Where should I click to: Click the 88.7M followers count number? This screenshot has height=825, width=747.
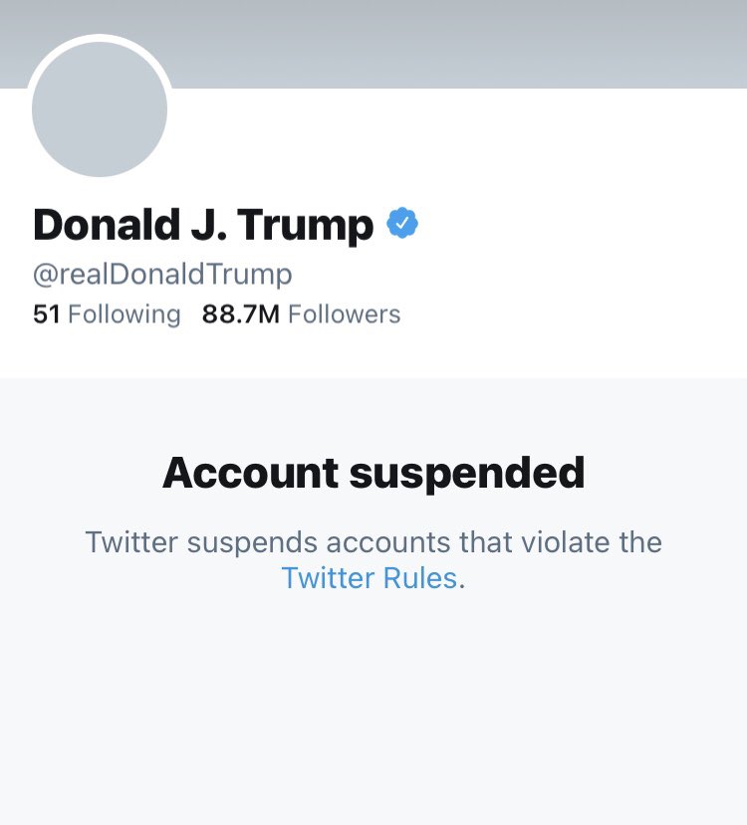241,314
